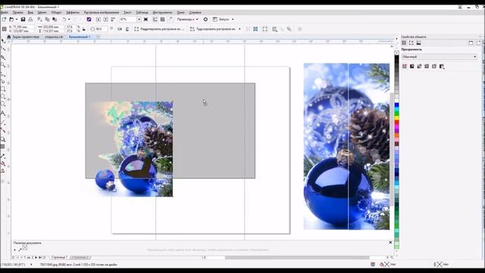Open the Справка menu
This screenshot has width=485, height=273.
[195, 12]
